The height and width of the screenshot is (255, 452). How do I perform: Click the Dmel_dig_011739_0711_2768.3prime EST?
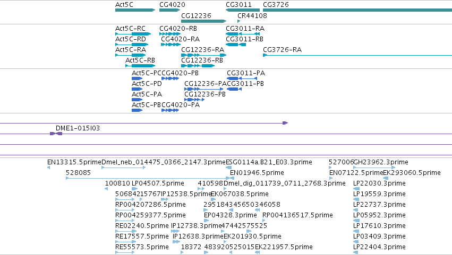(225, 189)
